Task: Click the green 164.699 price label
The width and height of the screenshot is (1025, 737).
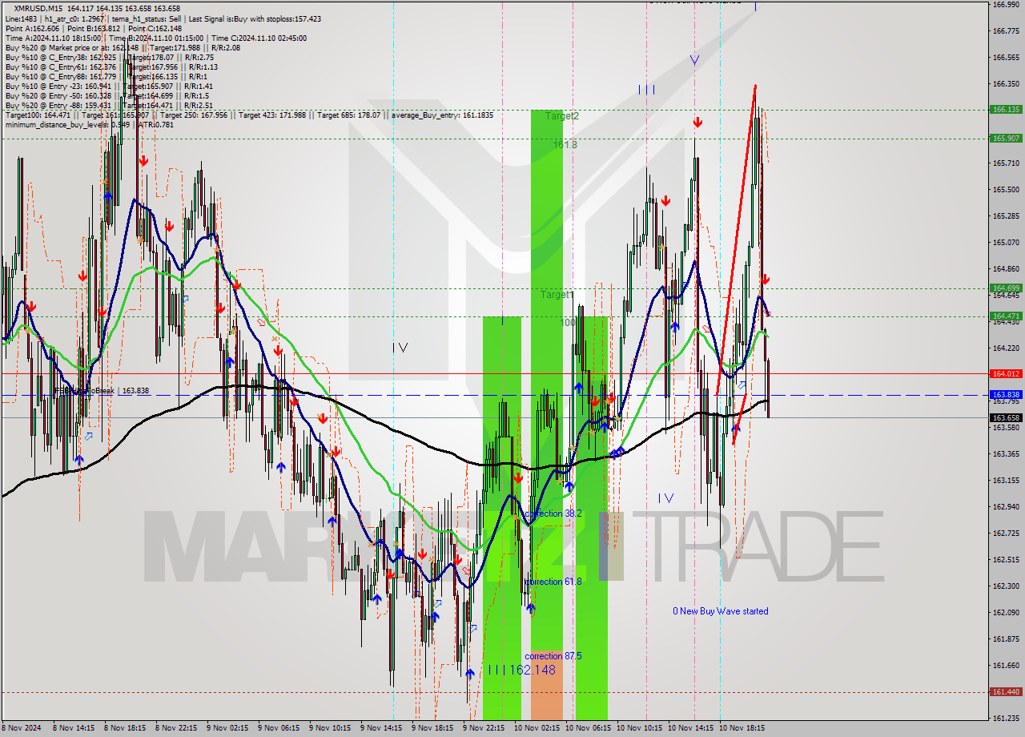Action: pyautogui.click(x=1006, y=288)
